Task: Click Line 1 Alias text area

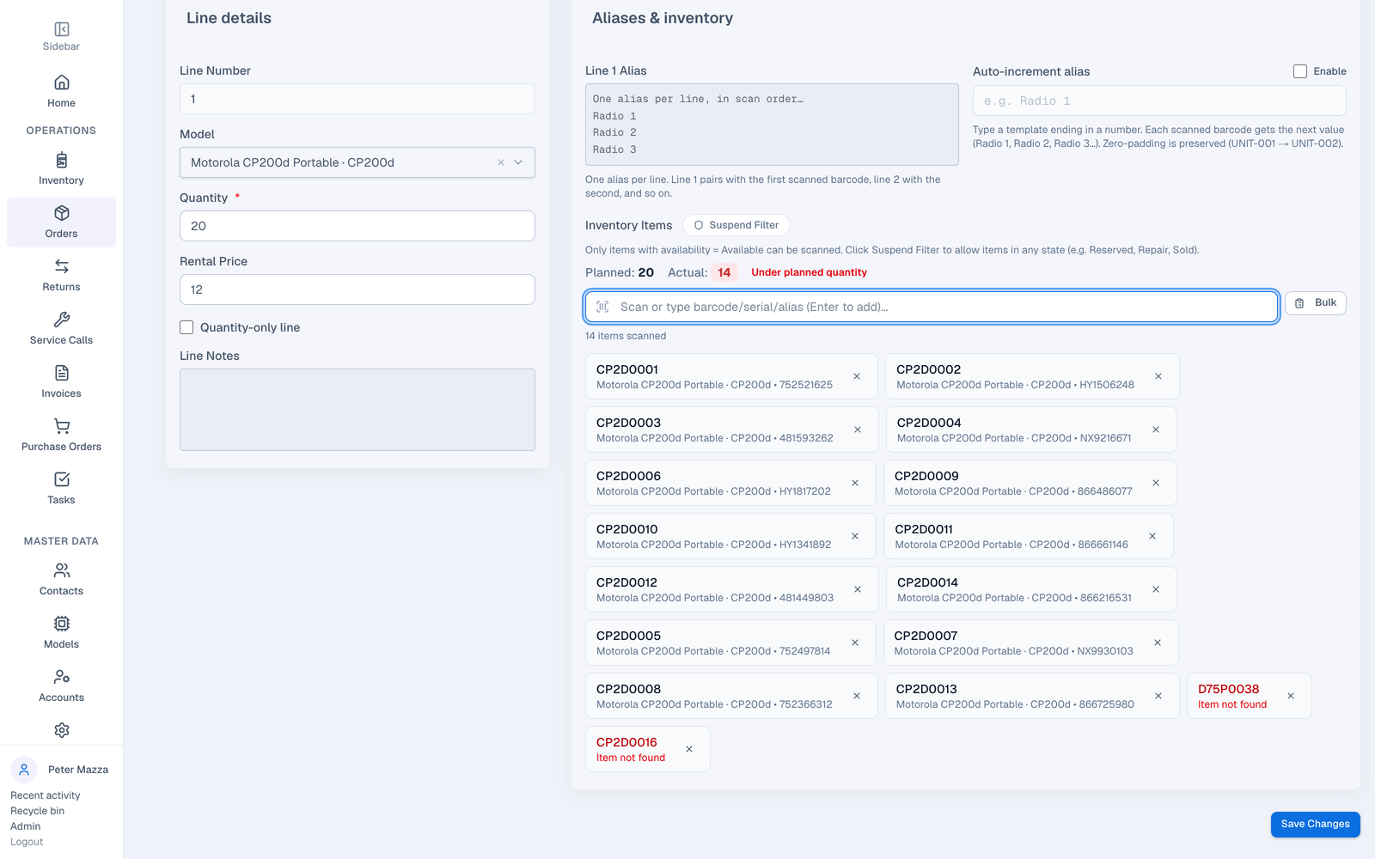Action: point(772,125)
